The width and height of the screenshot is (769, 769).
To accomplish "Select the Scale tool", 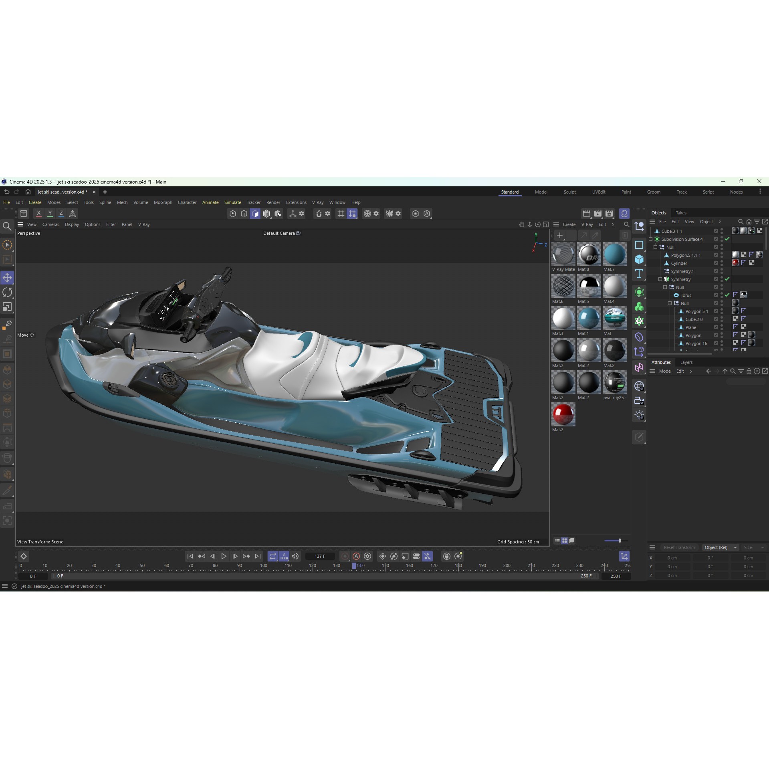I will coord(7,307).
